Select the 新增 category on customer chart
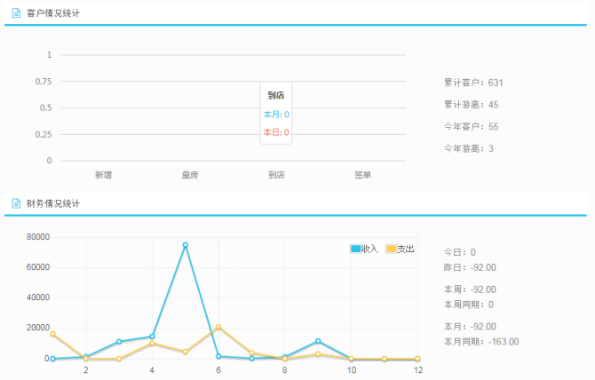Image resolution: width=595 pixels, height=380 pixels. tap(103, 175)
